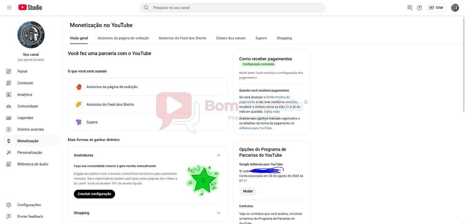Screen dimensions: 465x224
Task: Switch to the Supers tab
Action: (261, 38)
